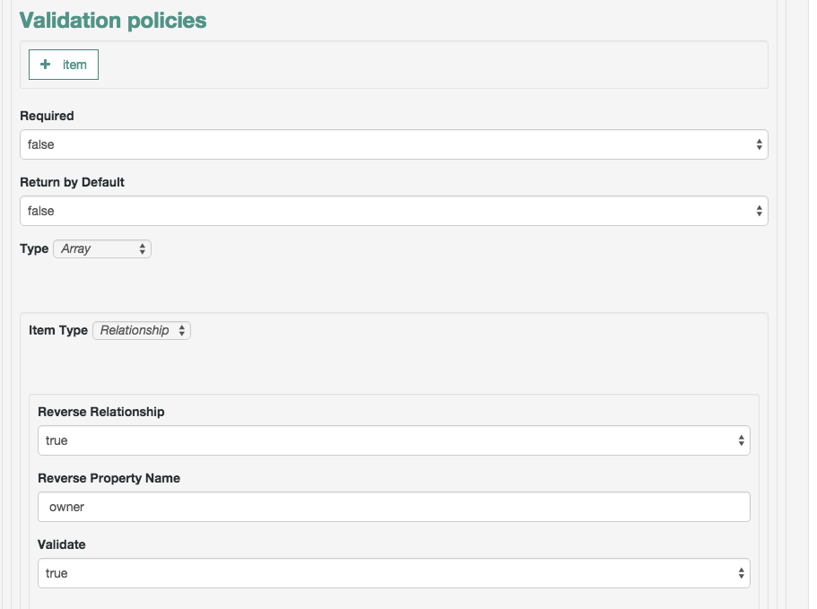Click the Validation policies heading
The width and height of the screenshot is (817, 609).
point(113,21)
